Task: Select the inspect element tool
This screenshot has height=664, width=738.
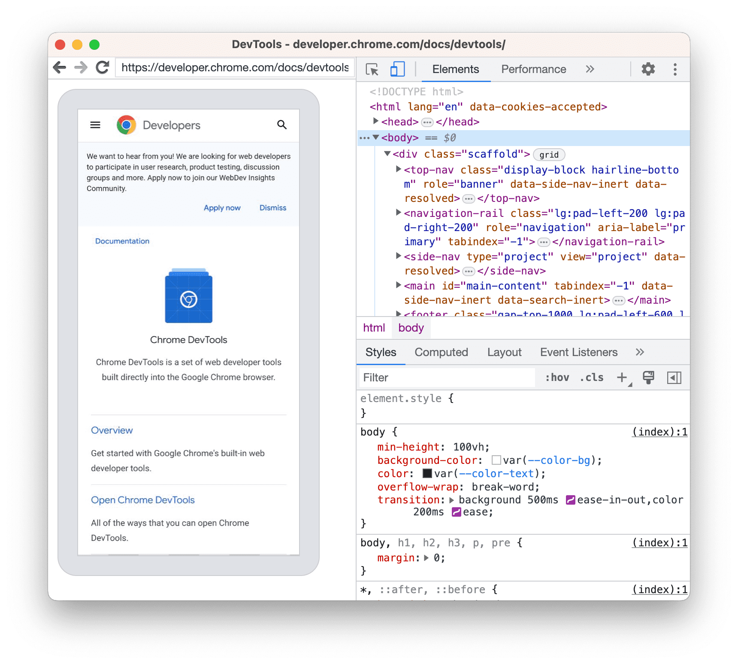Action: pyautogui.click(x=372, y=69)
